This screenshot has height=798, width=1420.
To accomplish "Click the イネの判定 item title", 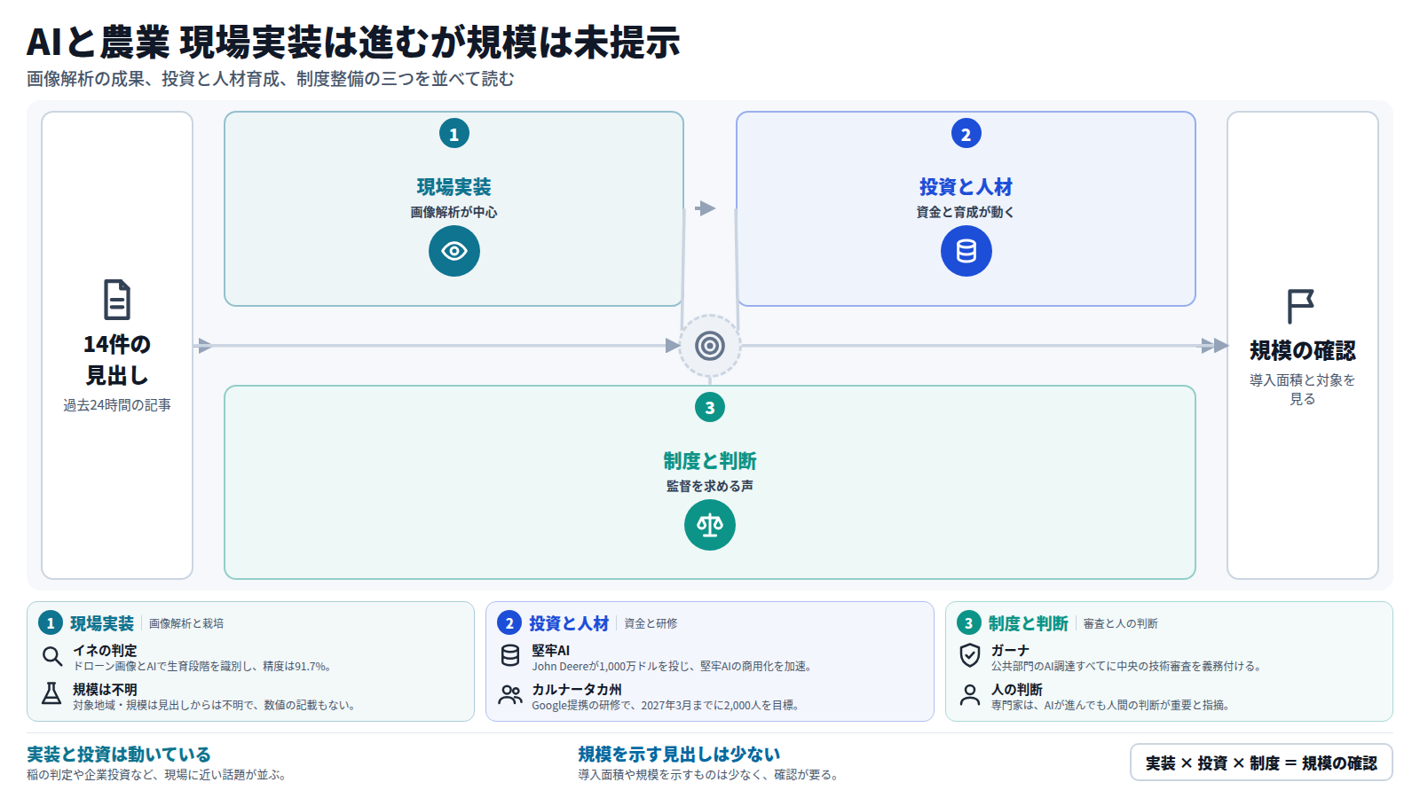I will (x=105, y=651).
